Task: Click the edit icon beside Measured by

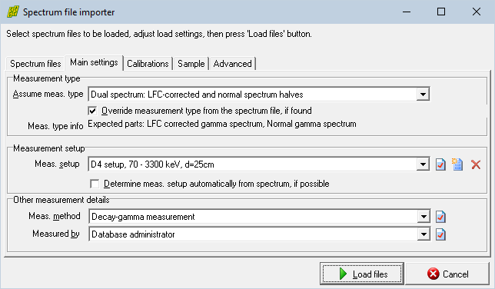Action: 440,234
